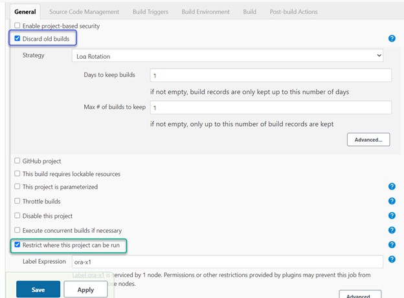Open the Strategy Log Rotation dropdown
Viewport: 404px width, 298px height.
[227, 56]
